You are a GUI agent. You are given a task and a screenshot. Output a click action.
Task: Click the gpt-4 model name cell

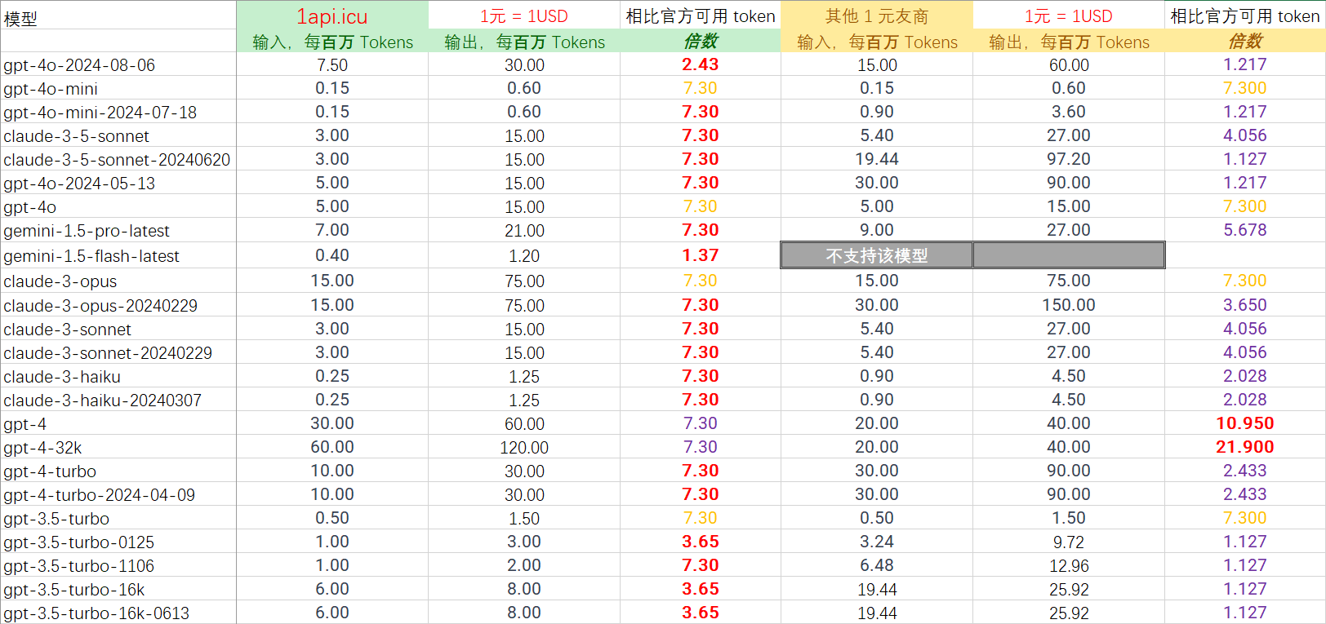tap(118, 423)
